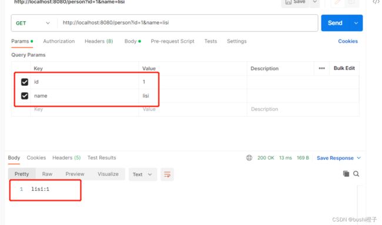The width and height of the screenshot is (382, 225).
Task: Open the Save dropdown arrow at top
Action: (315, 2)
